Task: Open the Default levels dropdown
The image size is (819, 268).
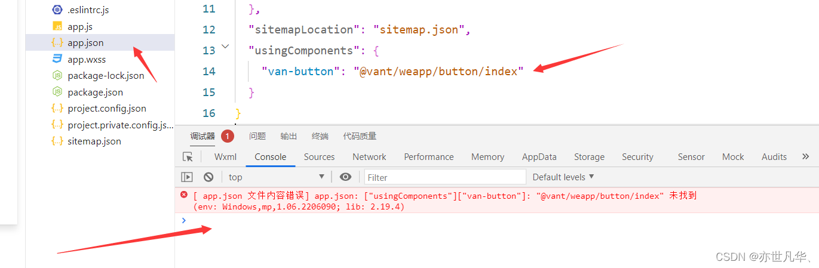Action: pos(563,177)
